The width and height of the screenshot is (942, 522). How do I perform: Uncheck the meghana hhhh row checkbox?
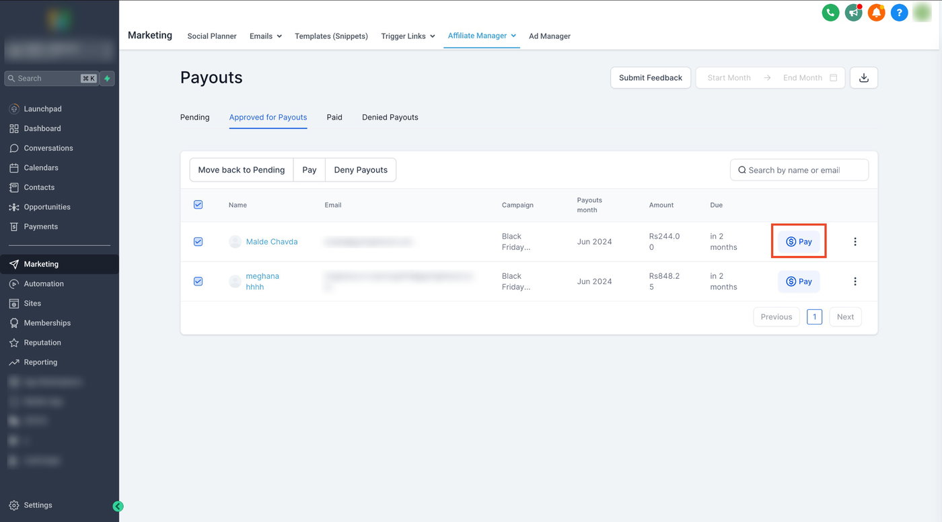(198, 281)
